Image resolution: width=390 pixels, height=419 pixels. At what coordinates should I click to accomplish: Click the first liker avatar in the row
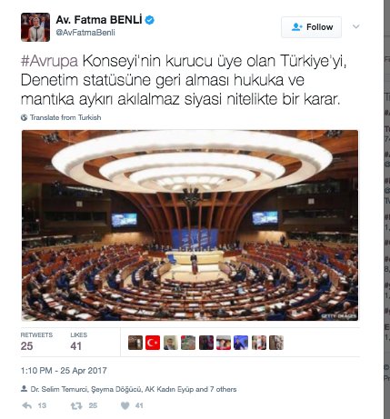[135, 343]
